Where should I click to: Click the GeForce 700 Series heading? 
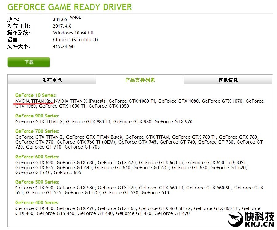tap(37, 131)
